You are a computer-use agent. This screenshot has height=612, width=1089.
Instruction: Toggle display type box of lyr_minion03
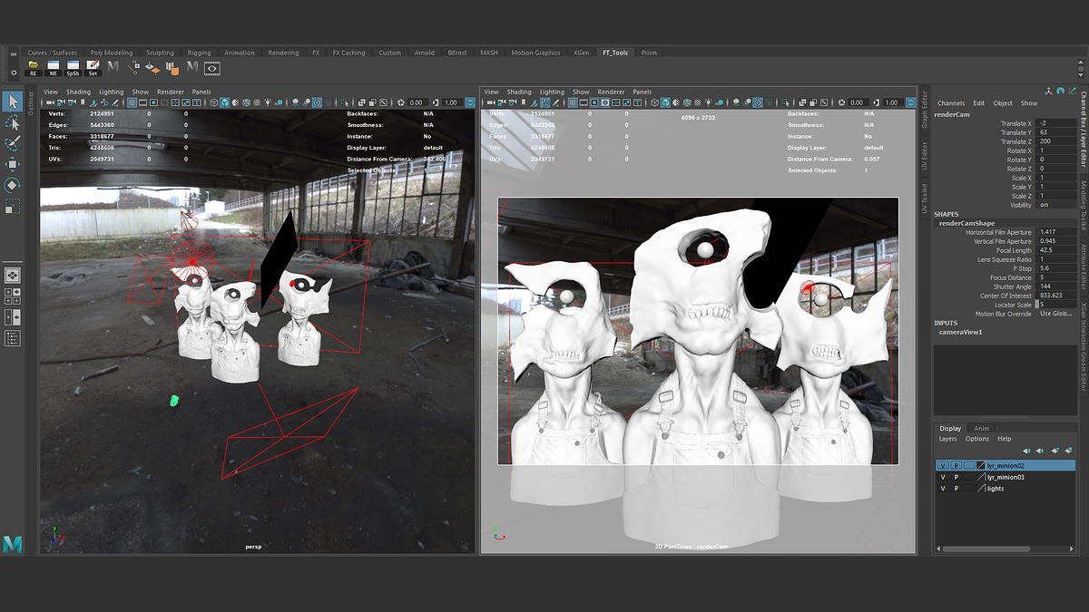pos(970,477)
